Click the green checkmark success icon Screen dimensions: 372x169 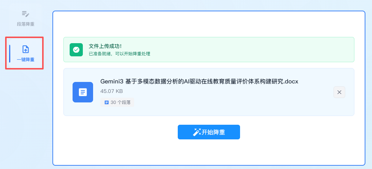point(76,49)
